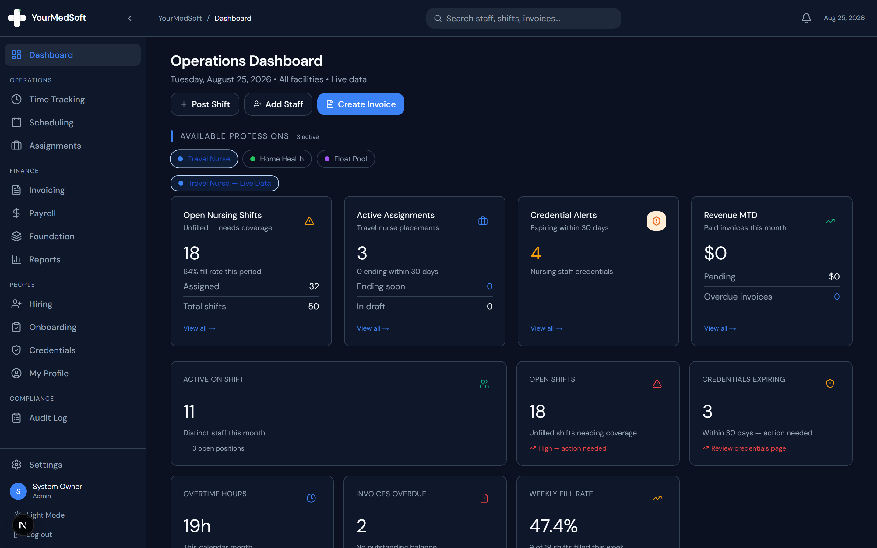Click the Open Nursing Shifts warning triangle
Screen dimensions: 877x548
pyautogui.click(x=309, y=221)
